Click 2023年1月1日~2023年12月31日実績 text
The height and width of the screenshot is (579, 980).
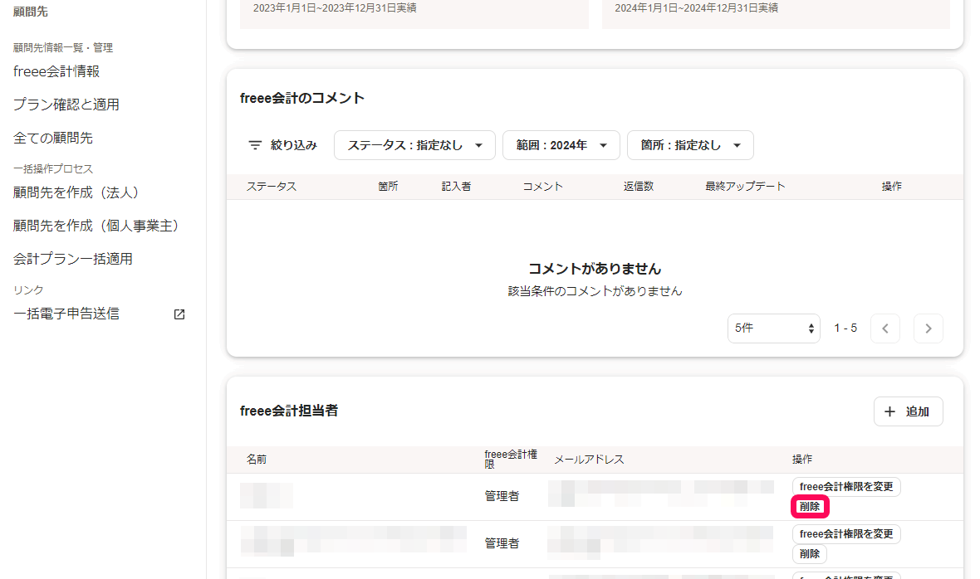tap(335, 8)
